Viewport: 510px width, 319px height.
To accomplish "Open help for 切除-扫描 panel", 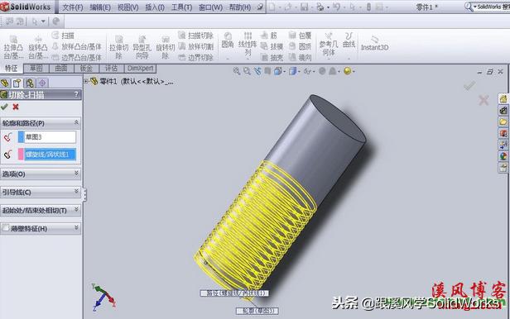I will coord(76,94).
